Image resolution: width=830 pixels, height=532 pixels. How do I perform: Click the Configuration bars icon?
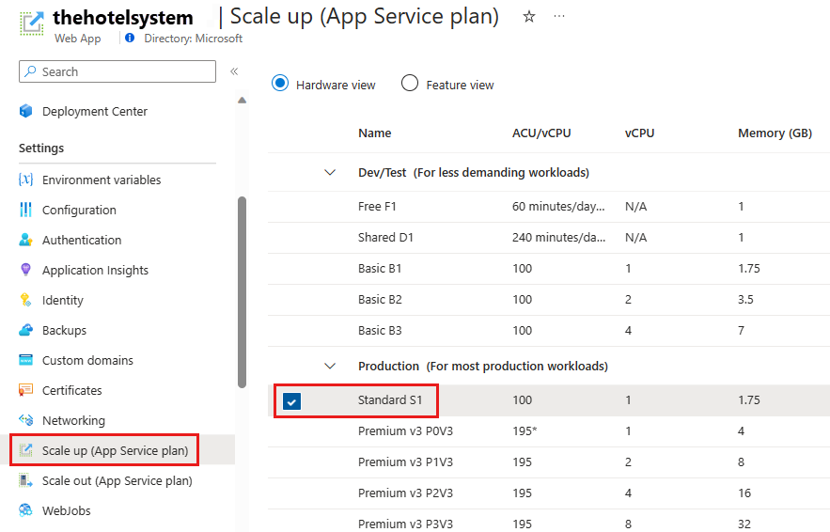point(25,210)
